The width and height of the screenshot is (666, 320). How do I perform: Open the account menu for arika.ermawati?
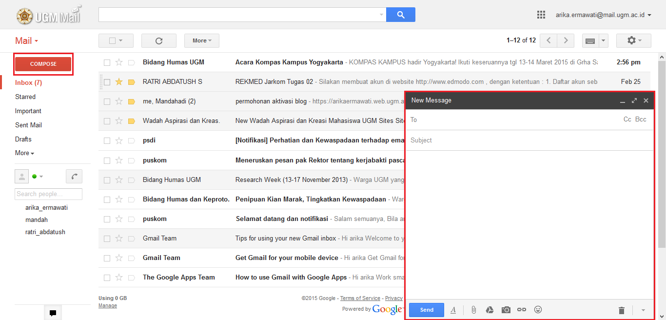coord(604,15)
